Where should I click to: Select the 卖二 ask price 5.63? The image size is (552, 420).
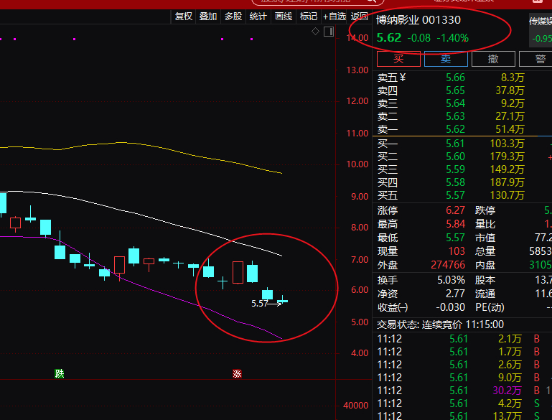pos(455,116)
